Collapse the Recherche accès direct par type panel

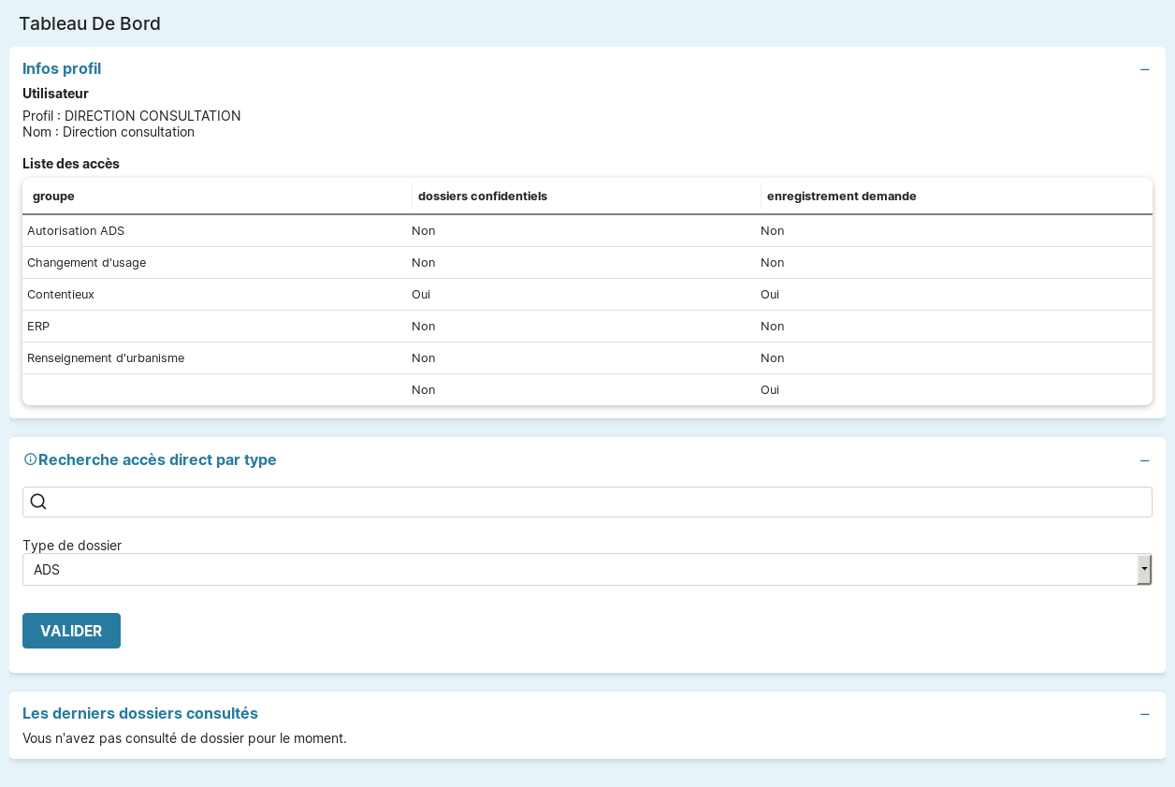point(1144,460)
